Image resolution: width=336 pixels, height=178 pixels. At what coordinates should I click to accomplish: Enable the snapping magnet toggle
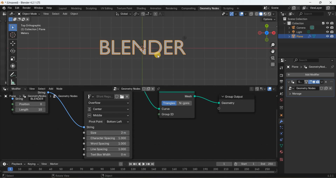pyautogui.click(x=143, y=14)
